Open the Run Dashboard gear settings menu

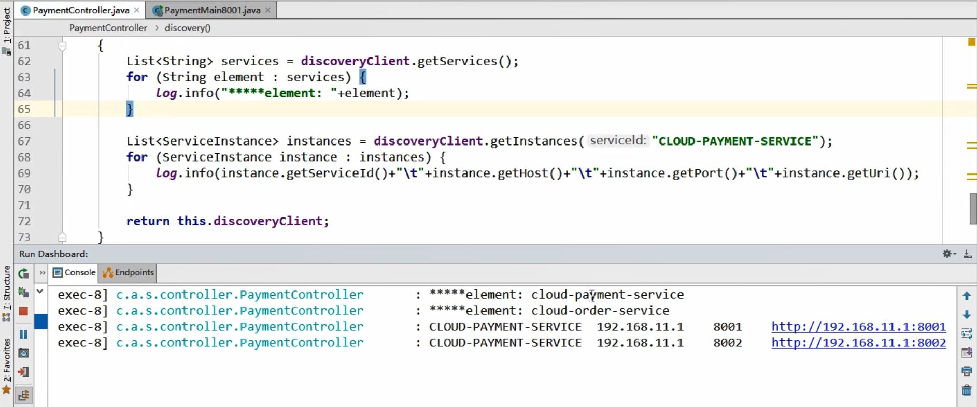click(949, 254)
